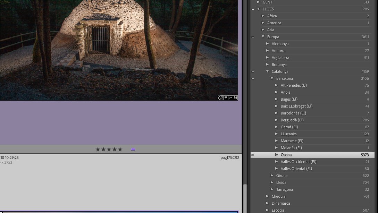The width and height of the screenshot is (378, 213).
Task: Expand the Dinamarca keyword
Action: [267, 203]
